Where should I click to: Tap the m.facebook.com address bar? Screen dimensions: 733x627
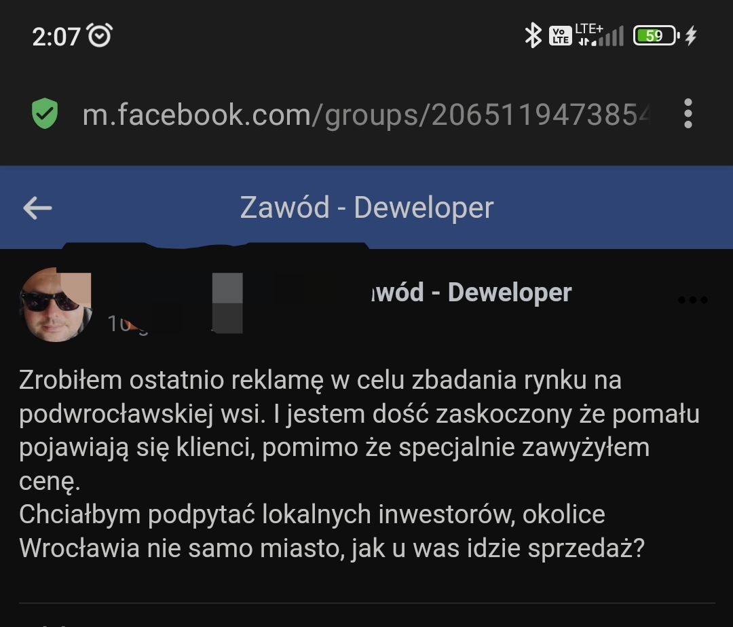366,115
